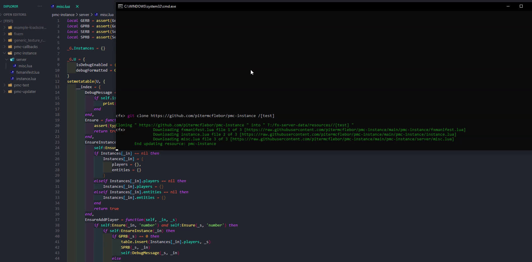Expand the pmc-test folder chevron
532x262 pixels.
[x=4, y=85]
